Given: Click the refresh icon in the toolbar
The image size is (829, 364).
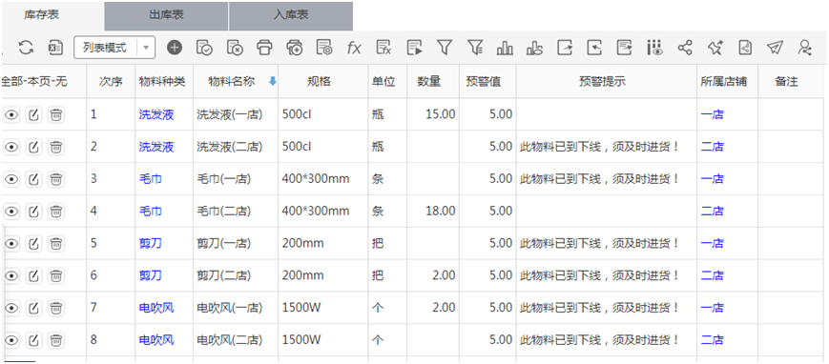Looking at the screenshot, I should click(26, 48).
